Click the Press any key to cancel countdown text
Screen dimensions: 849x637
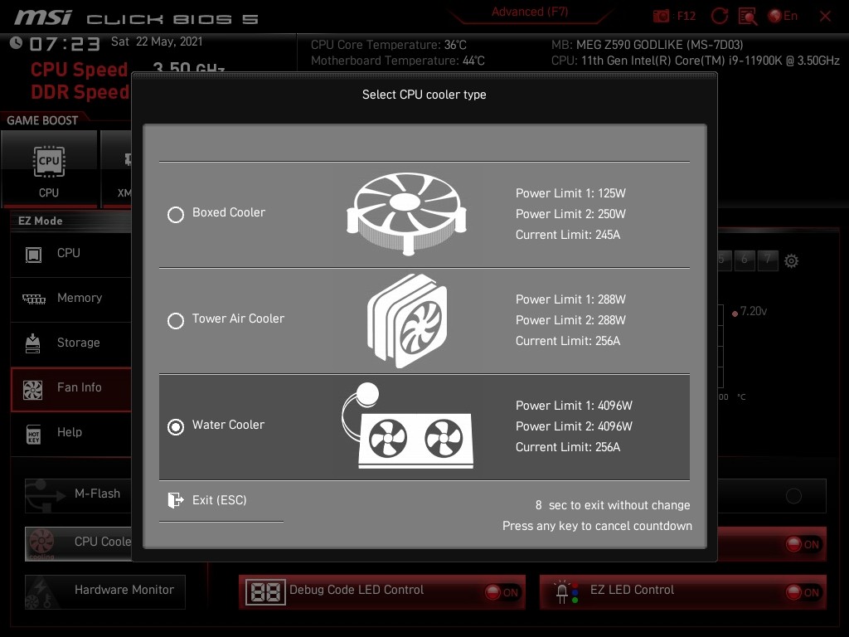pyautogui.click(x=597, y=525)
